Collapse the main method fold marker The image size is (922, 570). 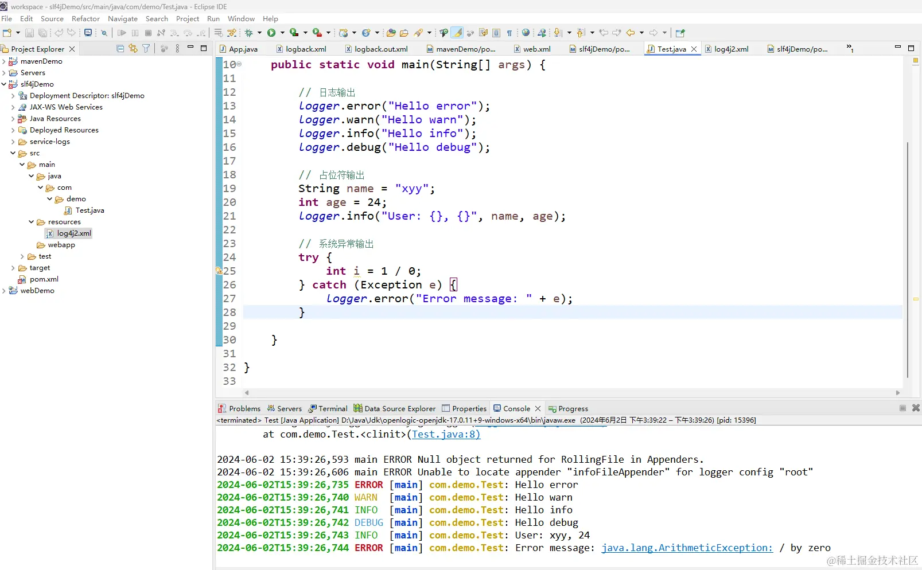(239, 64)
